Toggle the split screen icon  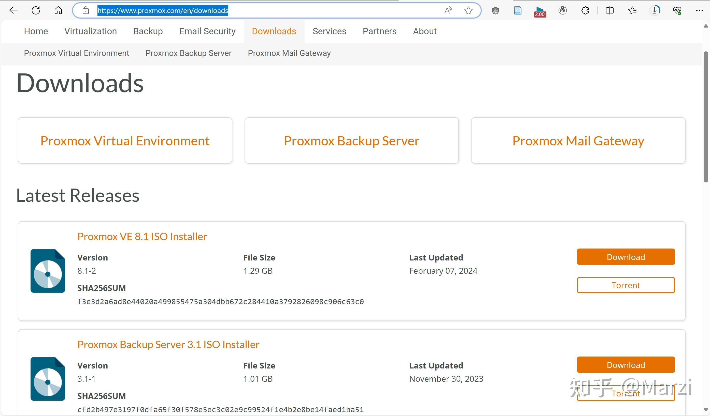(609, 11)
